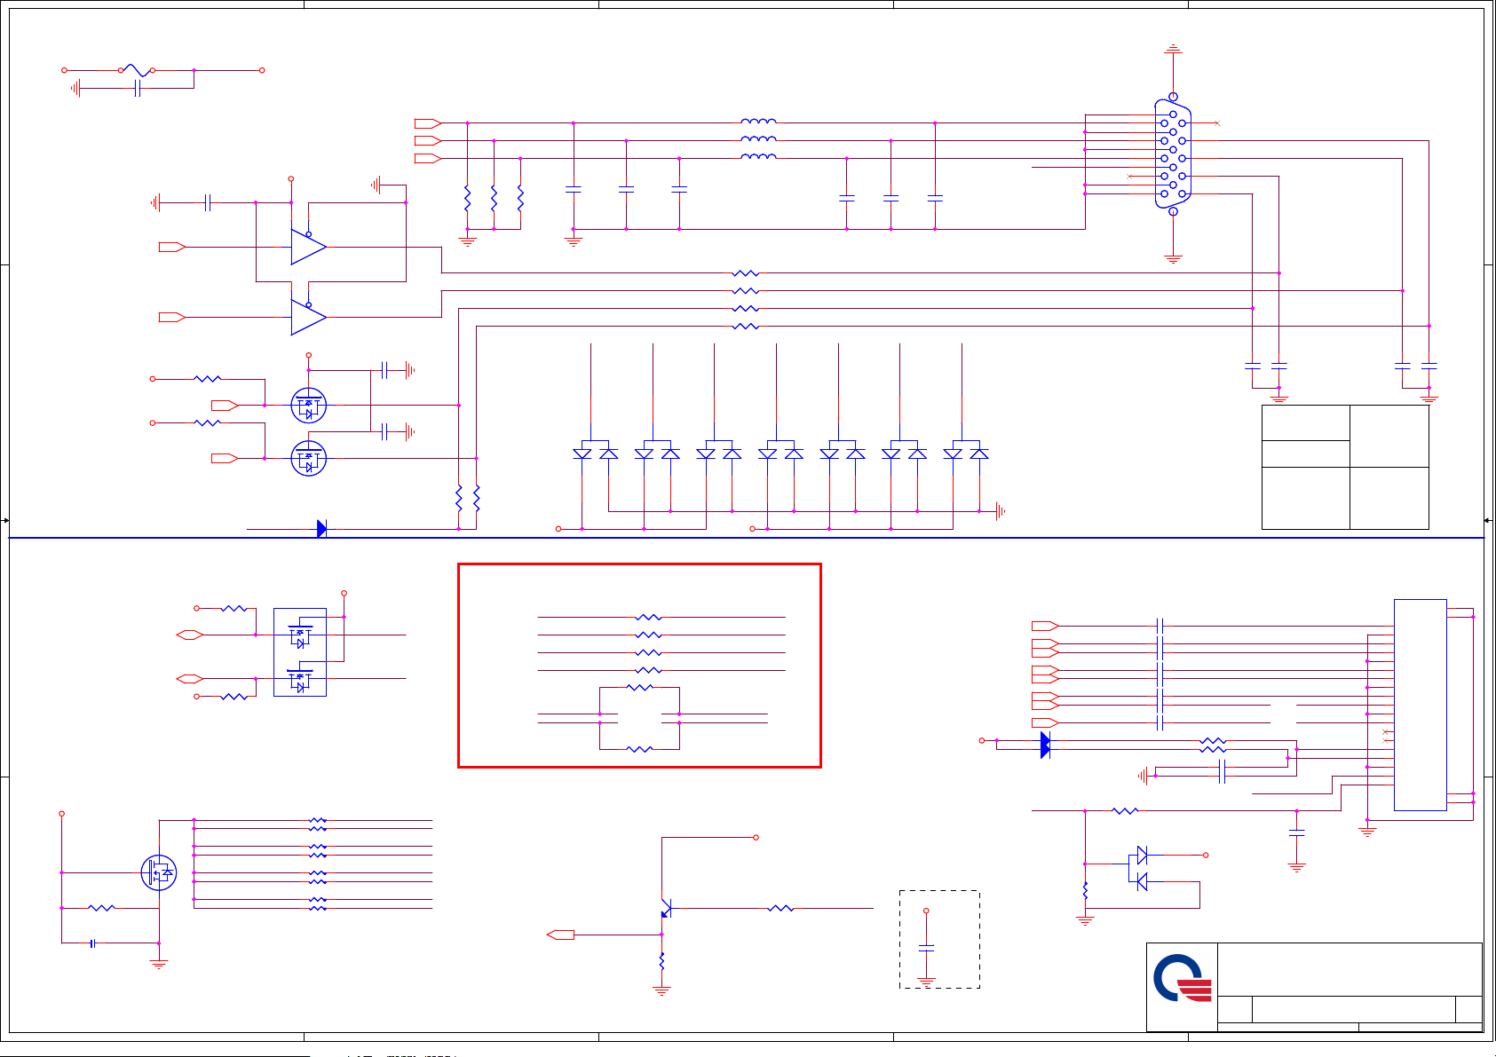Select the resistor to the right of the transistor
Viewport: 1496px width, 1057px height.
[780, 908]
